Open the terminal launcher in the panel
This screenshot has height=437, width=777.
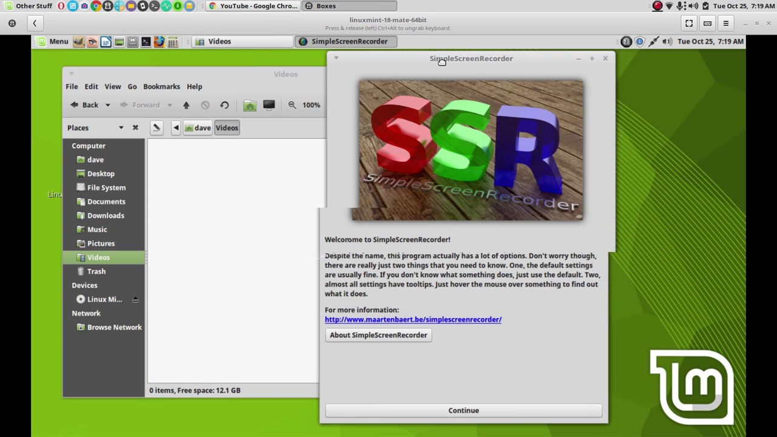pos(146,42)
